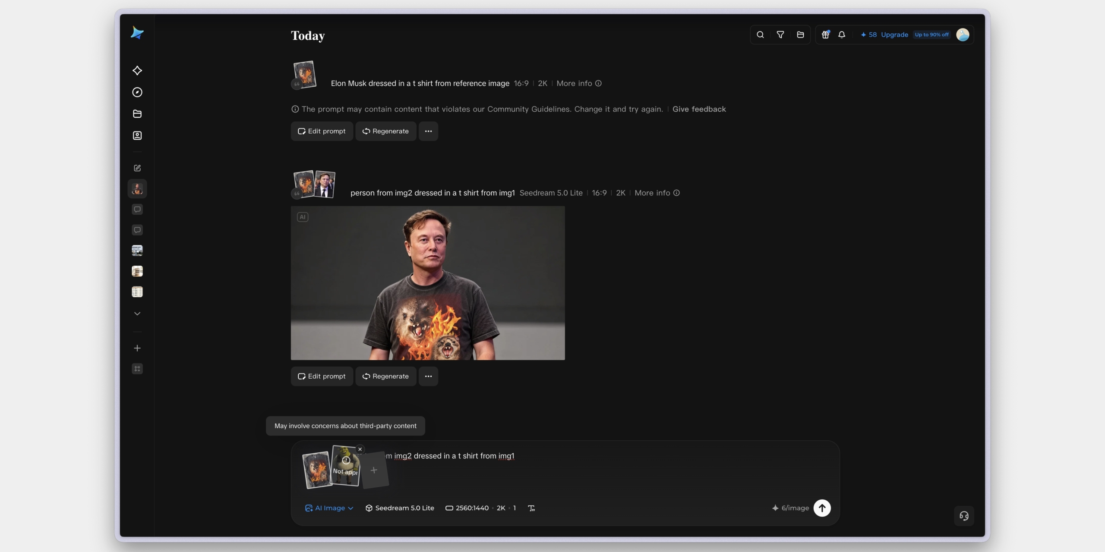Expand more sidebar chats with chevron
Image resolution: width=1105 pixels, height=552 pixels.
(137, 314)
